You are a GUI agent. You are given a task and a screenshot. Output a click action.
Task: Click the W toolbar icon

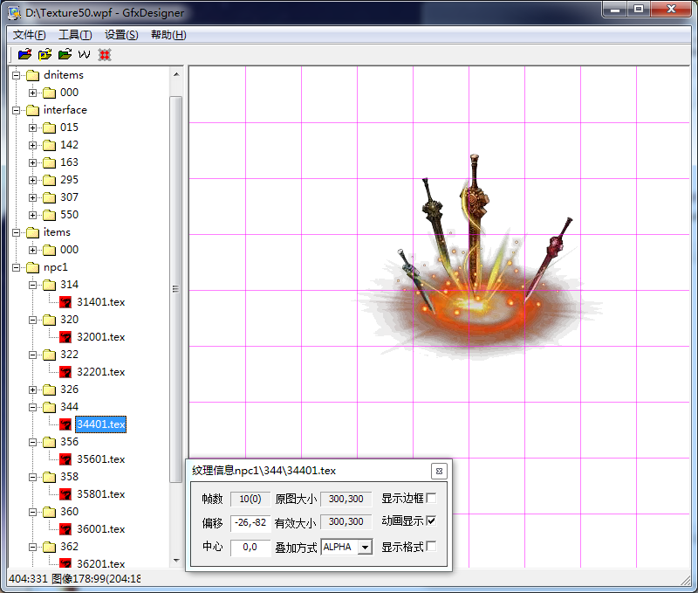pos(84,54)
